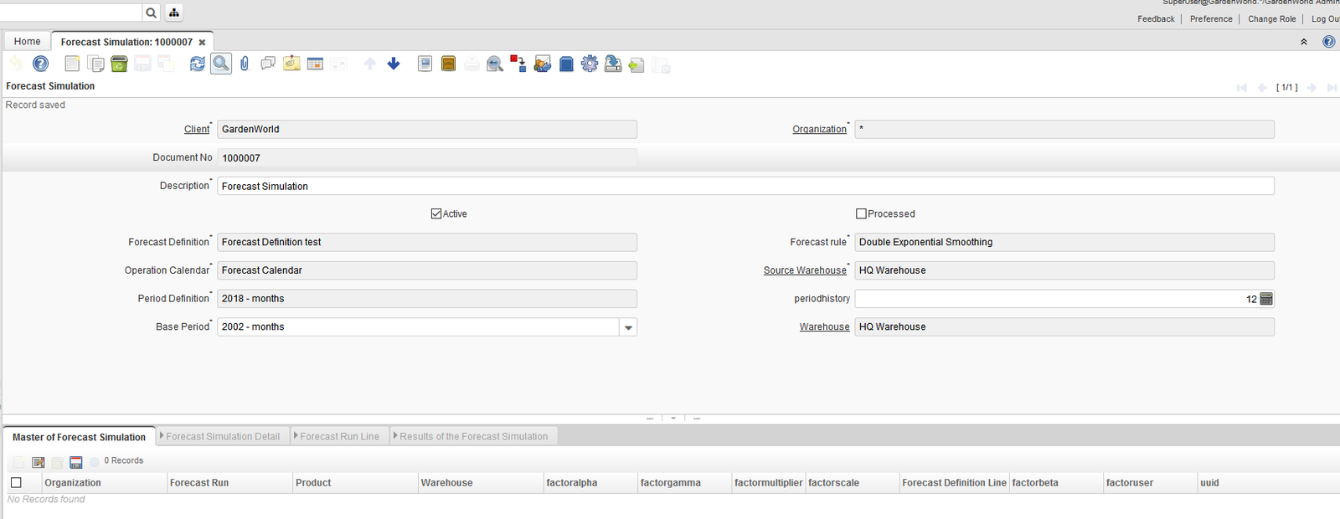Select all rows checkbox in grid header
Image resolution: width=1340 pixels, height=519 pixels.
click(x=16, y=483)
